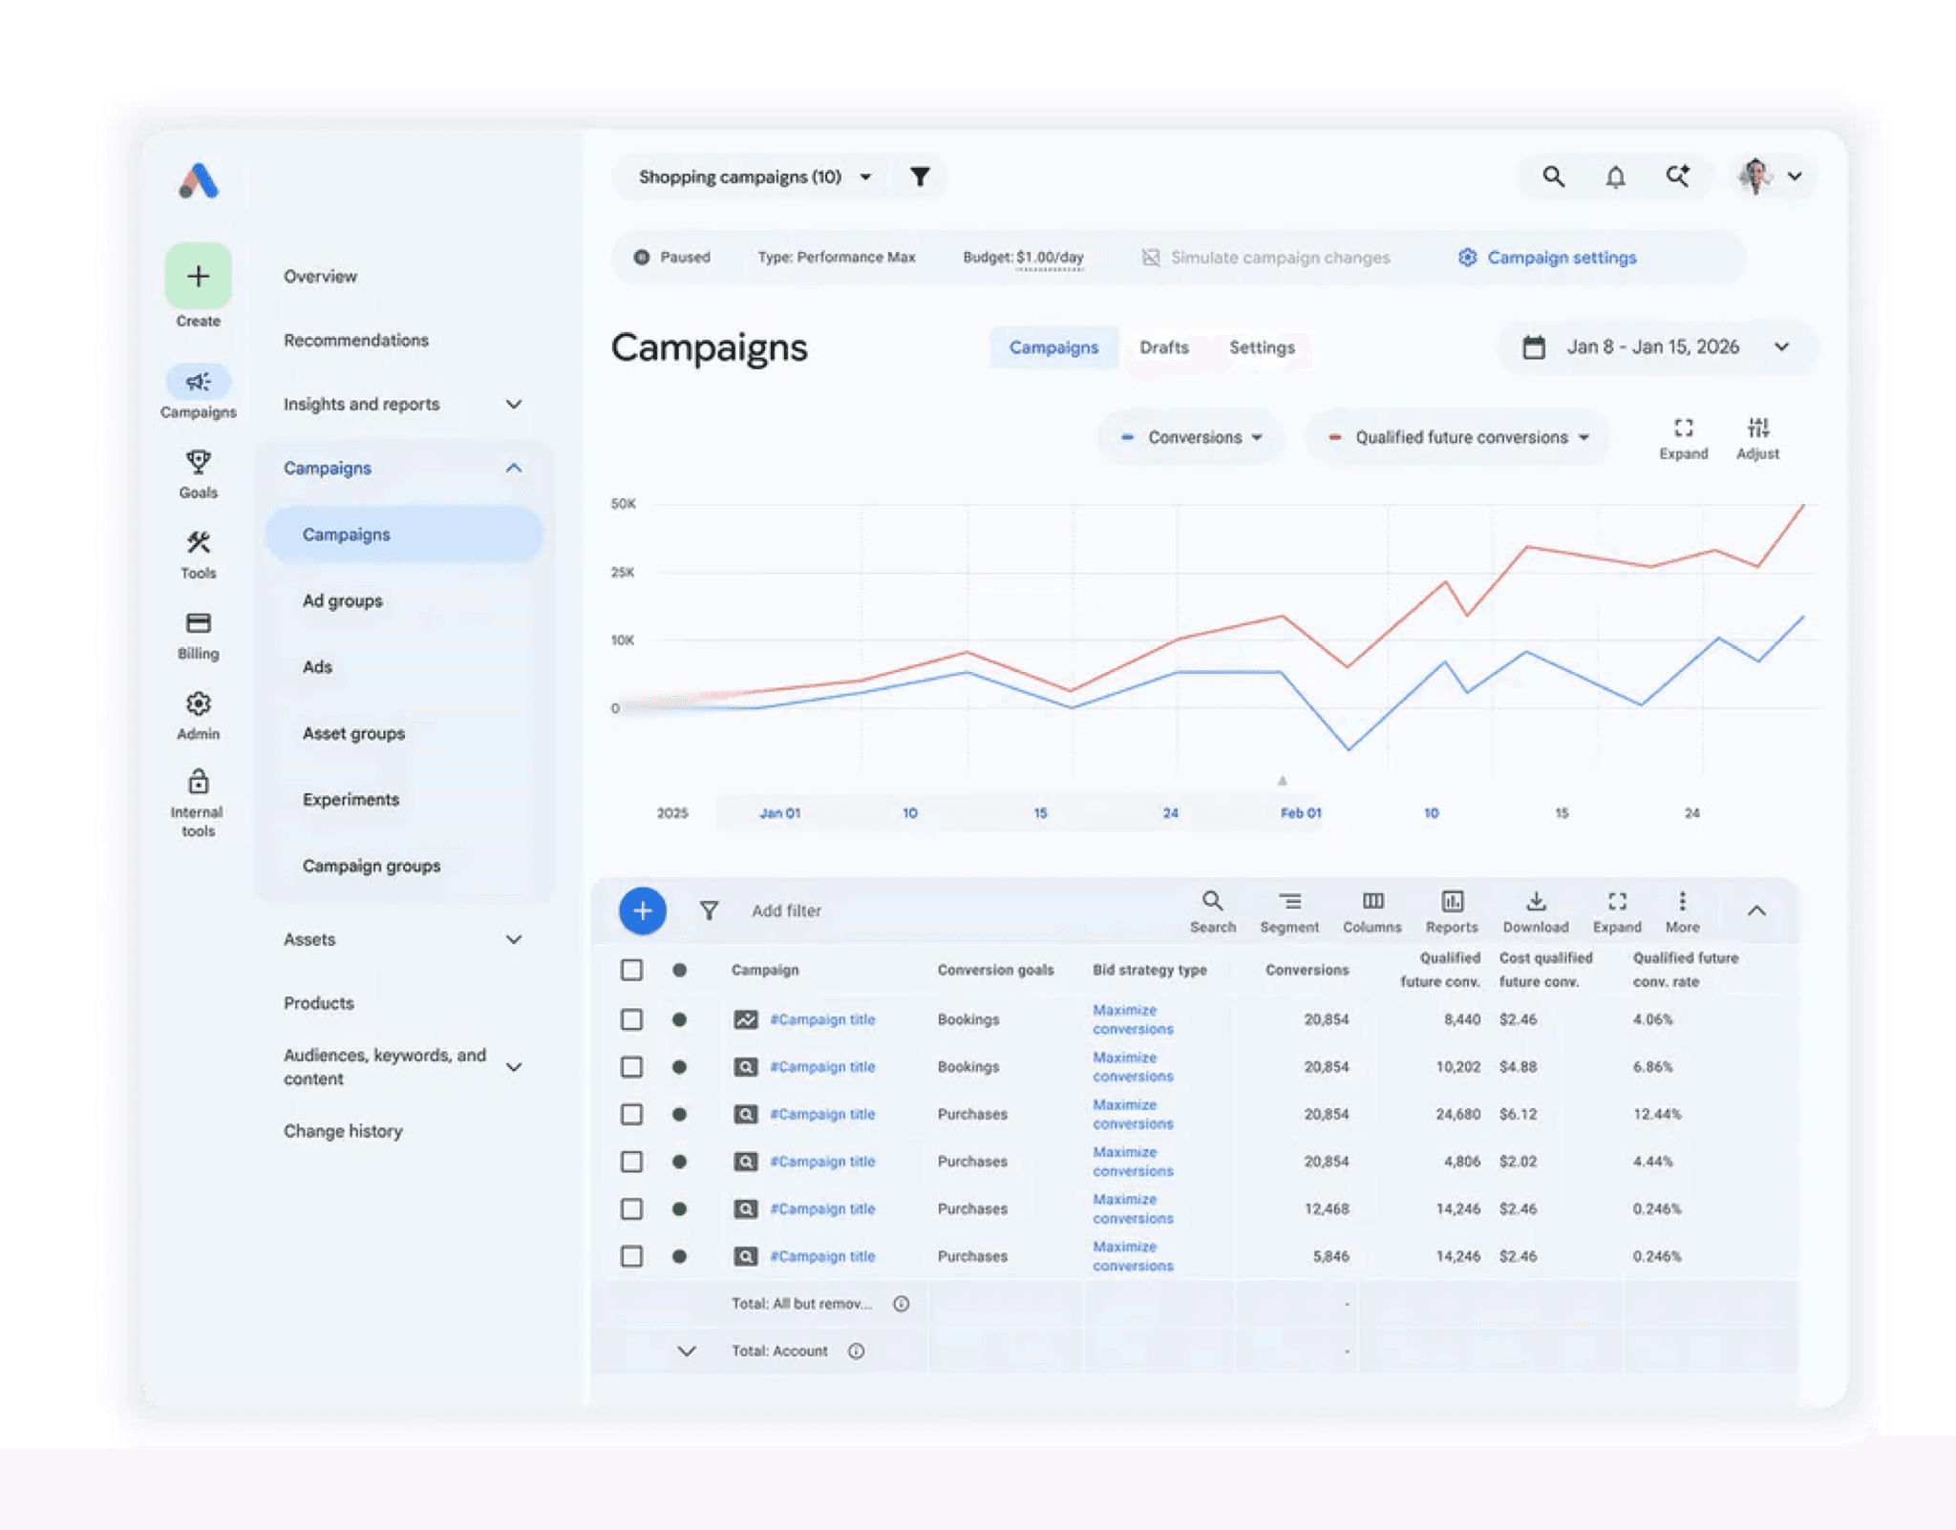
Task: Open the Jan 8 - Jan 15, 2026 date picker
Action: coord(1657,346)
